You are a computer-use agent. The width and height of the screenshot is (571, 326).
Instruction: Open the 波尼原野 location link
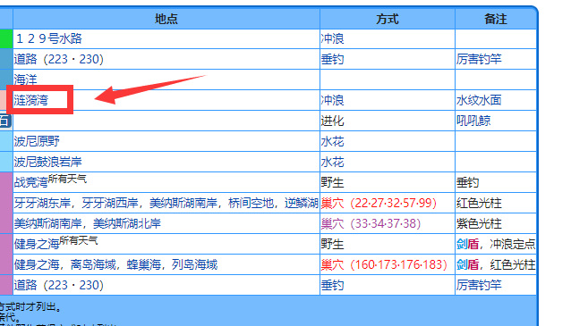coord(37,141)
